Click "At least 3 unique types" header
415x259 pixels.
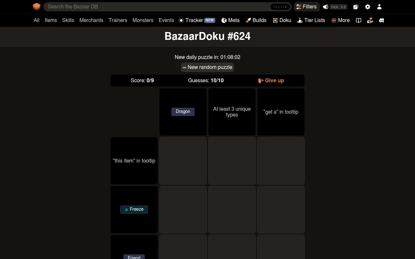[x=232, y=112]
